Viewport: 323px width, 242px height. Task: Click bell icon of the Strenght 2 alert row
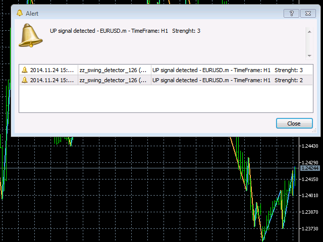(24, 80)
